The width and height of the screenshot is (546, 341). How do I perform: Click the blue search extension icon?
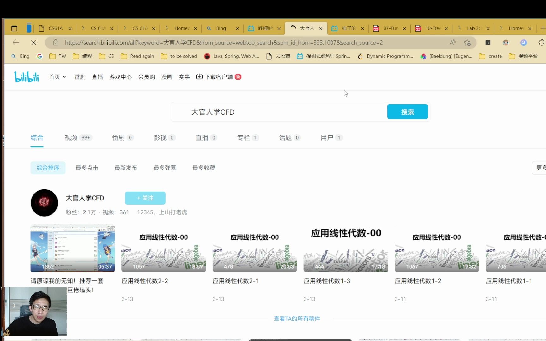(524, 42)
